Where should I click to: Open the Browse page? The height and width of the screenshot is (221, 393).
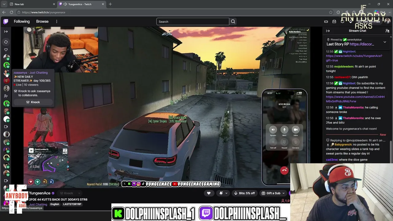tap(42, 21)
